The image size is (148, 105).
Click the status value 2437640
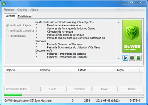click(135, 101)
